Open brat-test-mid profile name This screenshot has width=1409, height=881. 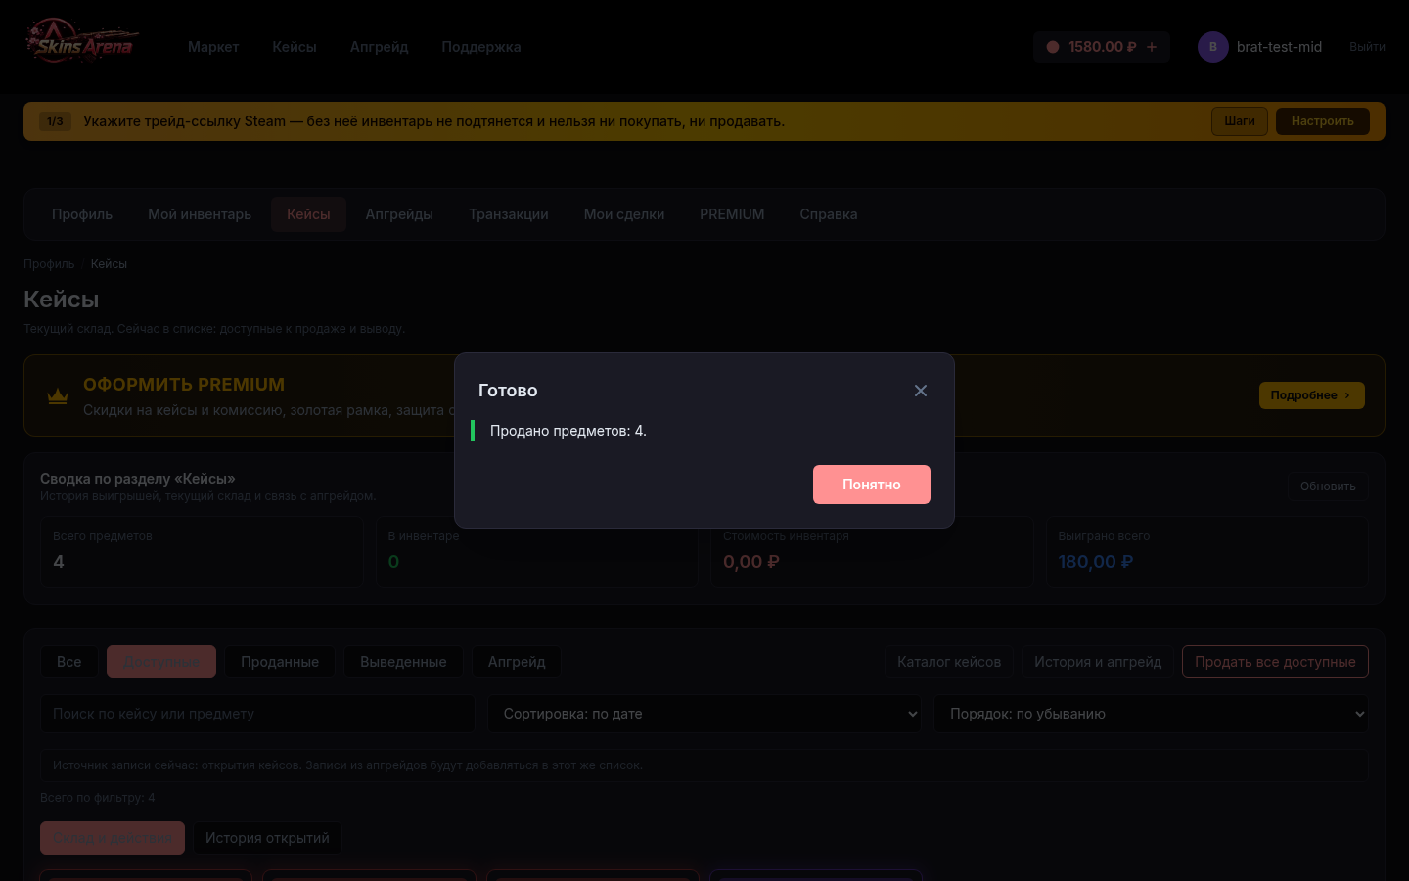pyautogui.click(x=1279, y=47)
